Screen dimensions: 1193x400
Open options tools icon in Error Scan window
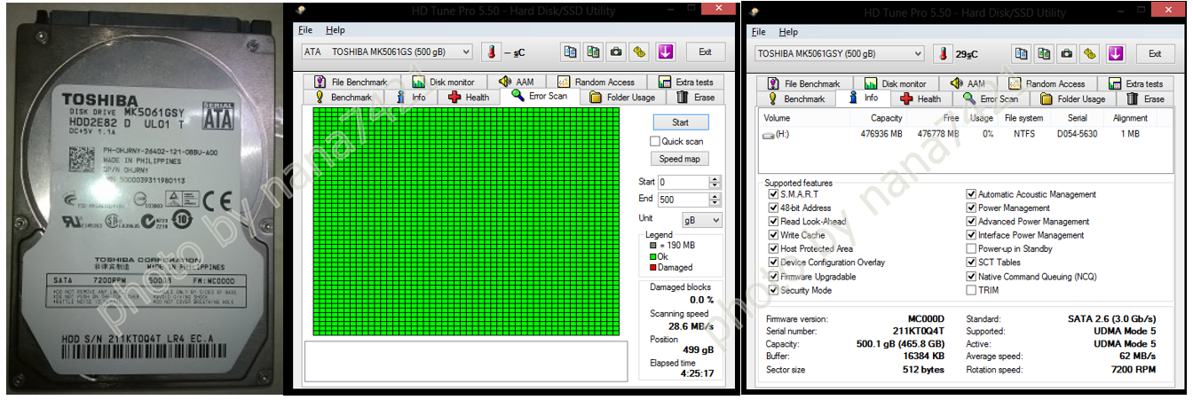(x=638, y=51)
